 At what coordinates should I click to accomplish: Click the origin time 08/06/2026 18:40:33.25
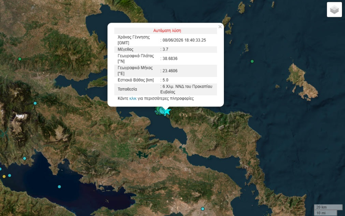184,40
